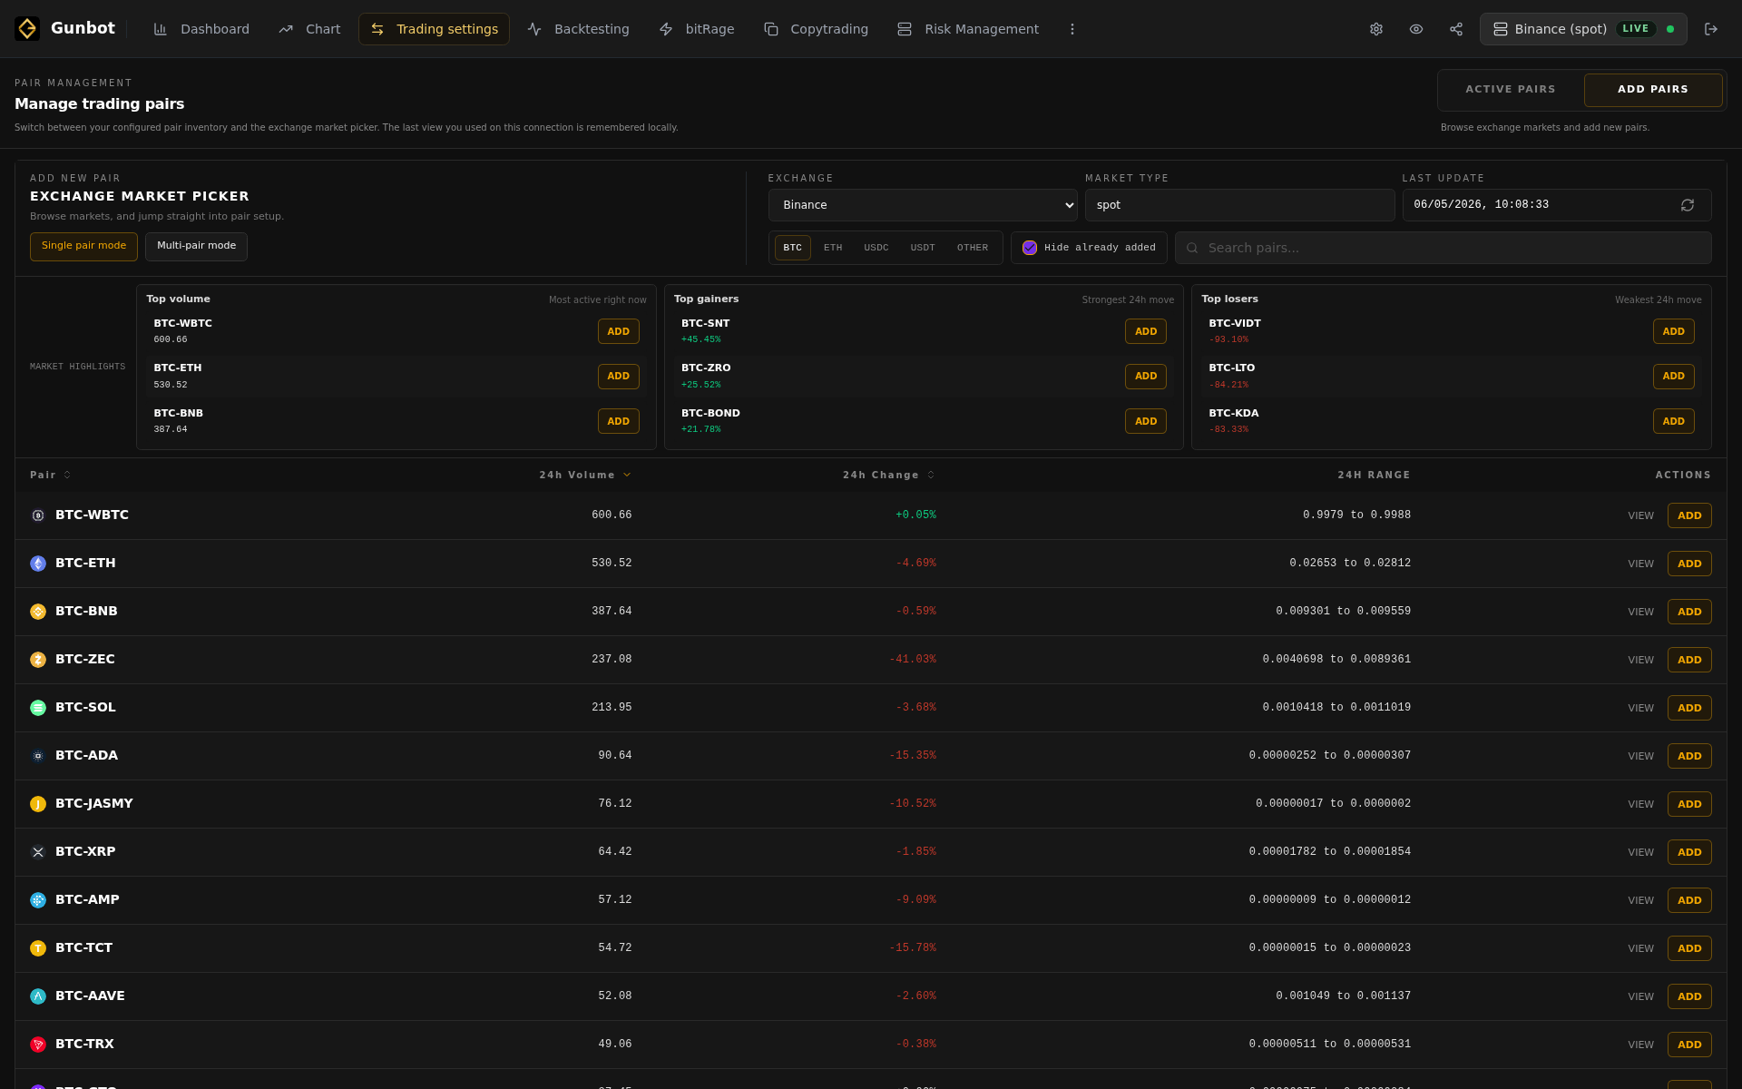1742x1089 pixels.
Task: Click the BTC-JASMY pair name
Action: 94,803
